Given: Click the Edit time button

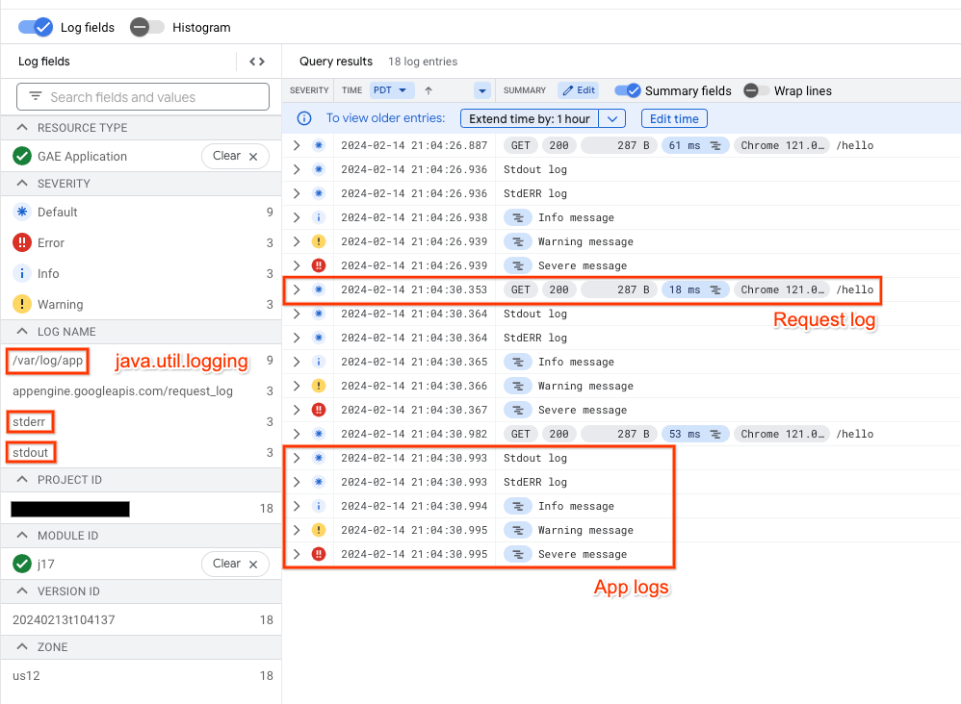Looking at the screenshot, I should [673, 116].
